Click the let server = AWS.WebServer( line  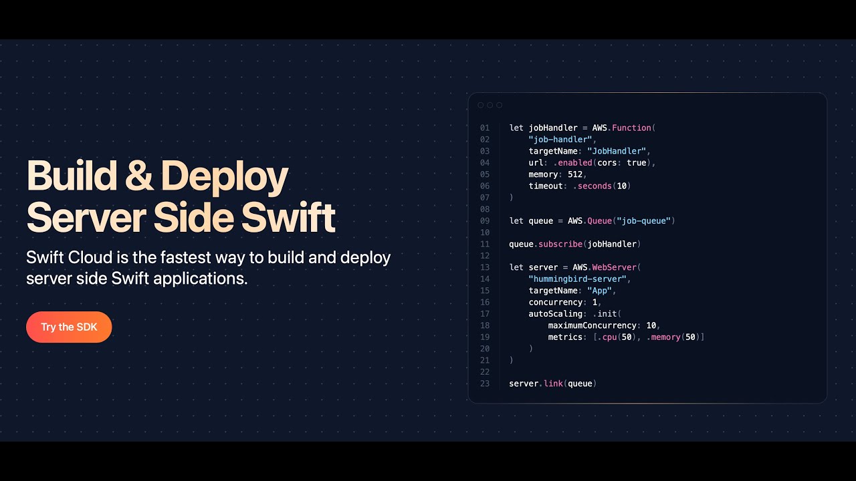575,267
